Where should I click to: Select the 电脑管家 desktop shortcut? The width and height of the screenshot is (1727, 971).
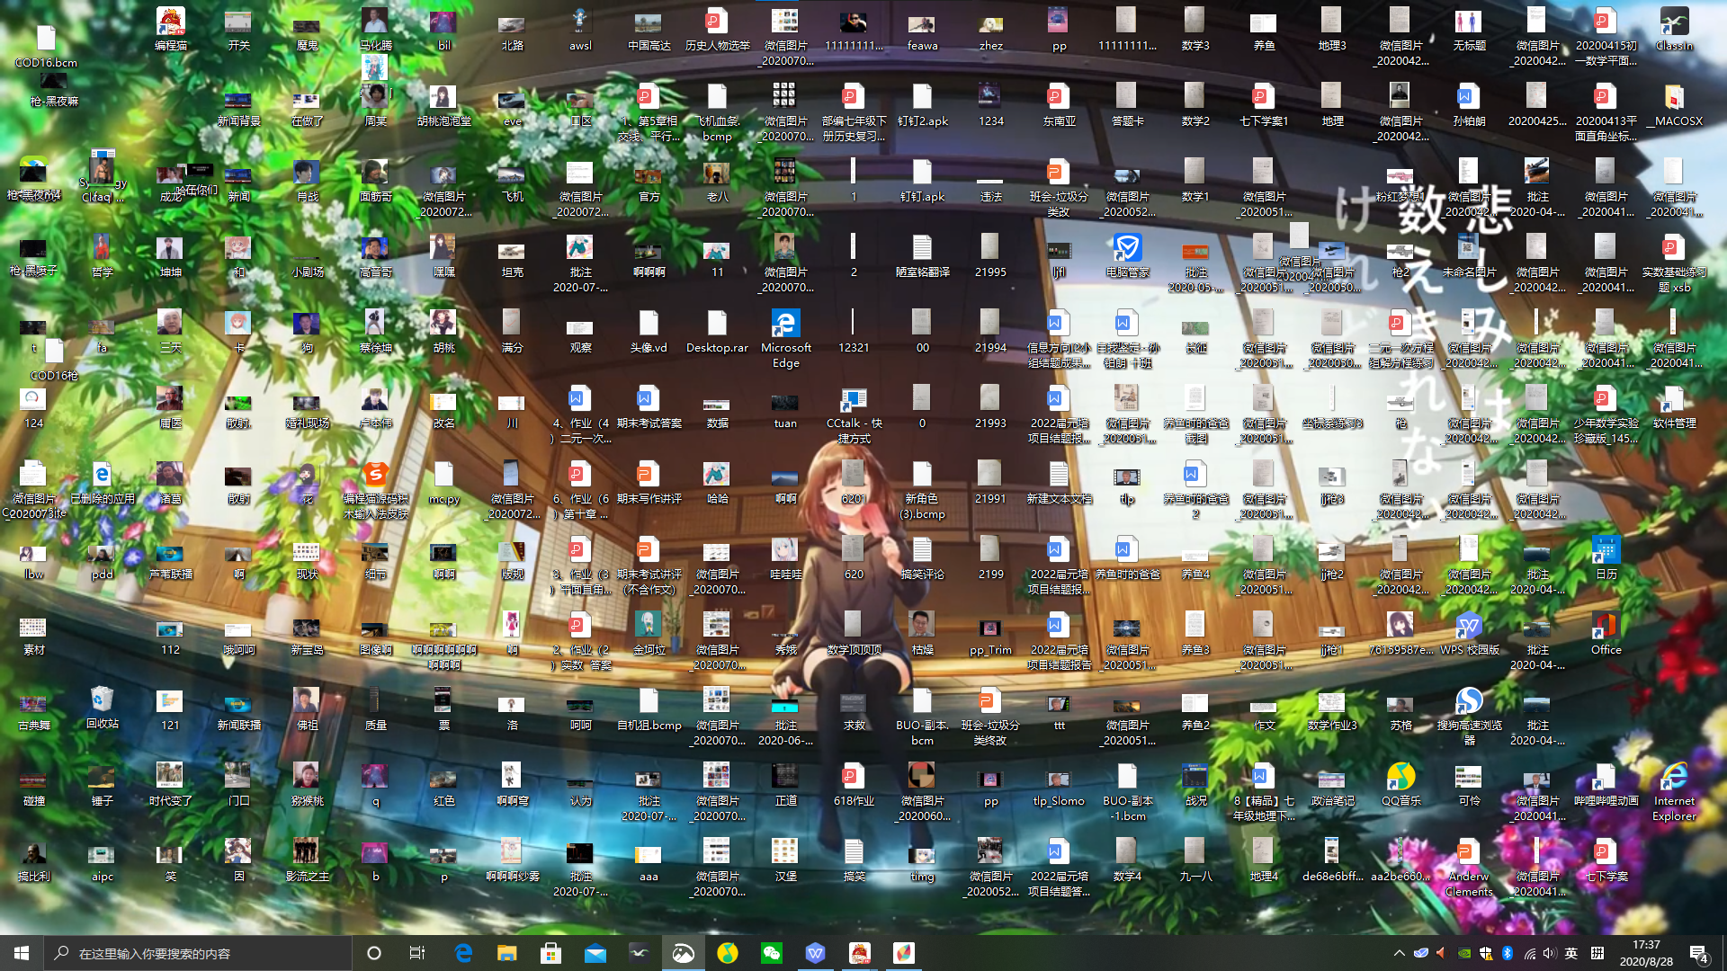(1127, 255)
